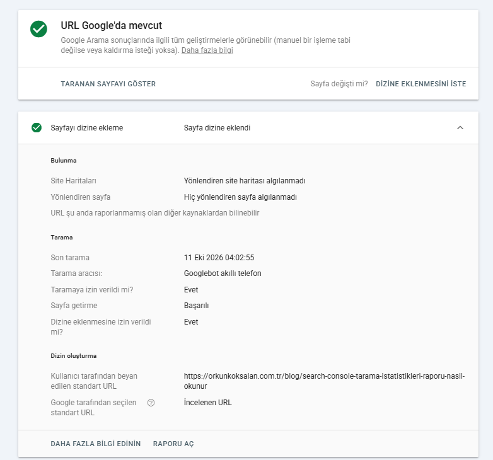Click the 11 Eki 2026 04:02:55 date

(219, 258)
